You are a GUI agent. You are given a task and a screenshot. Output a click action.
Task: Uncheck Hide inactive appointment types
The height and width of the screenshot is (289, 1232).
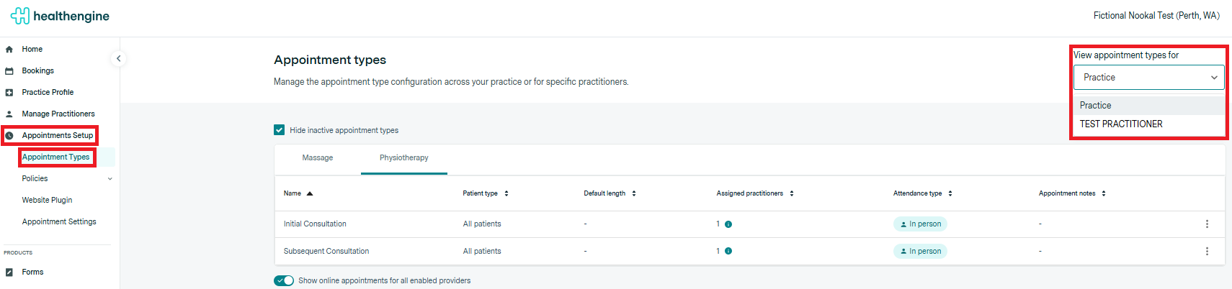point(280,130)
